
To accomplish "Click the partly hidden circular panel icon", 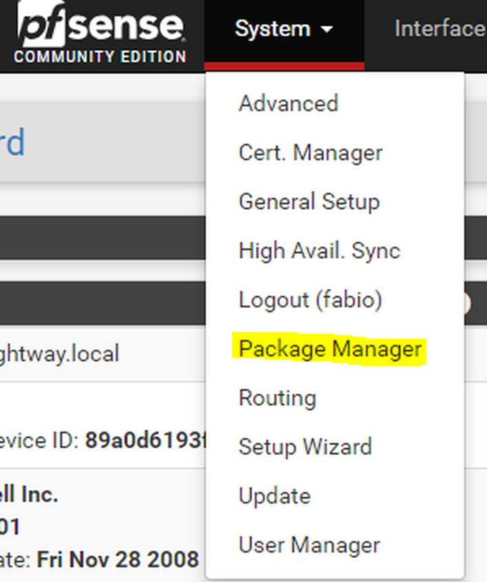I will [467, 303].
